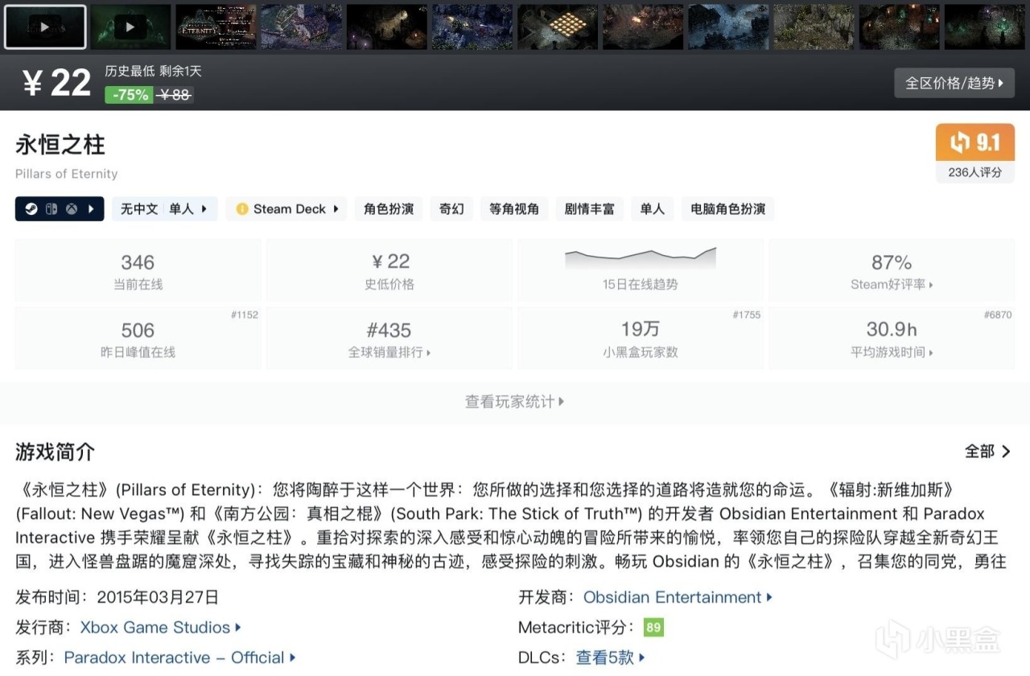
Task: Expand 查看玩家统计 player statistics
Action: click(x=515, y=402)
